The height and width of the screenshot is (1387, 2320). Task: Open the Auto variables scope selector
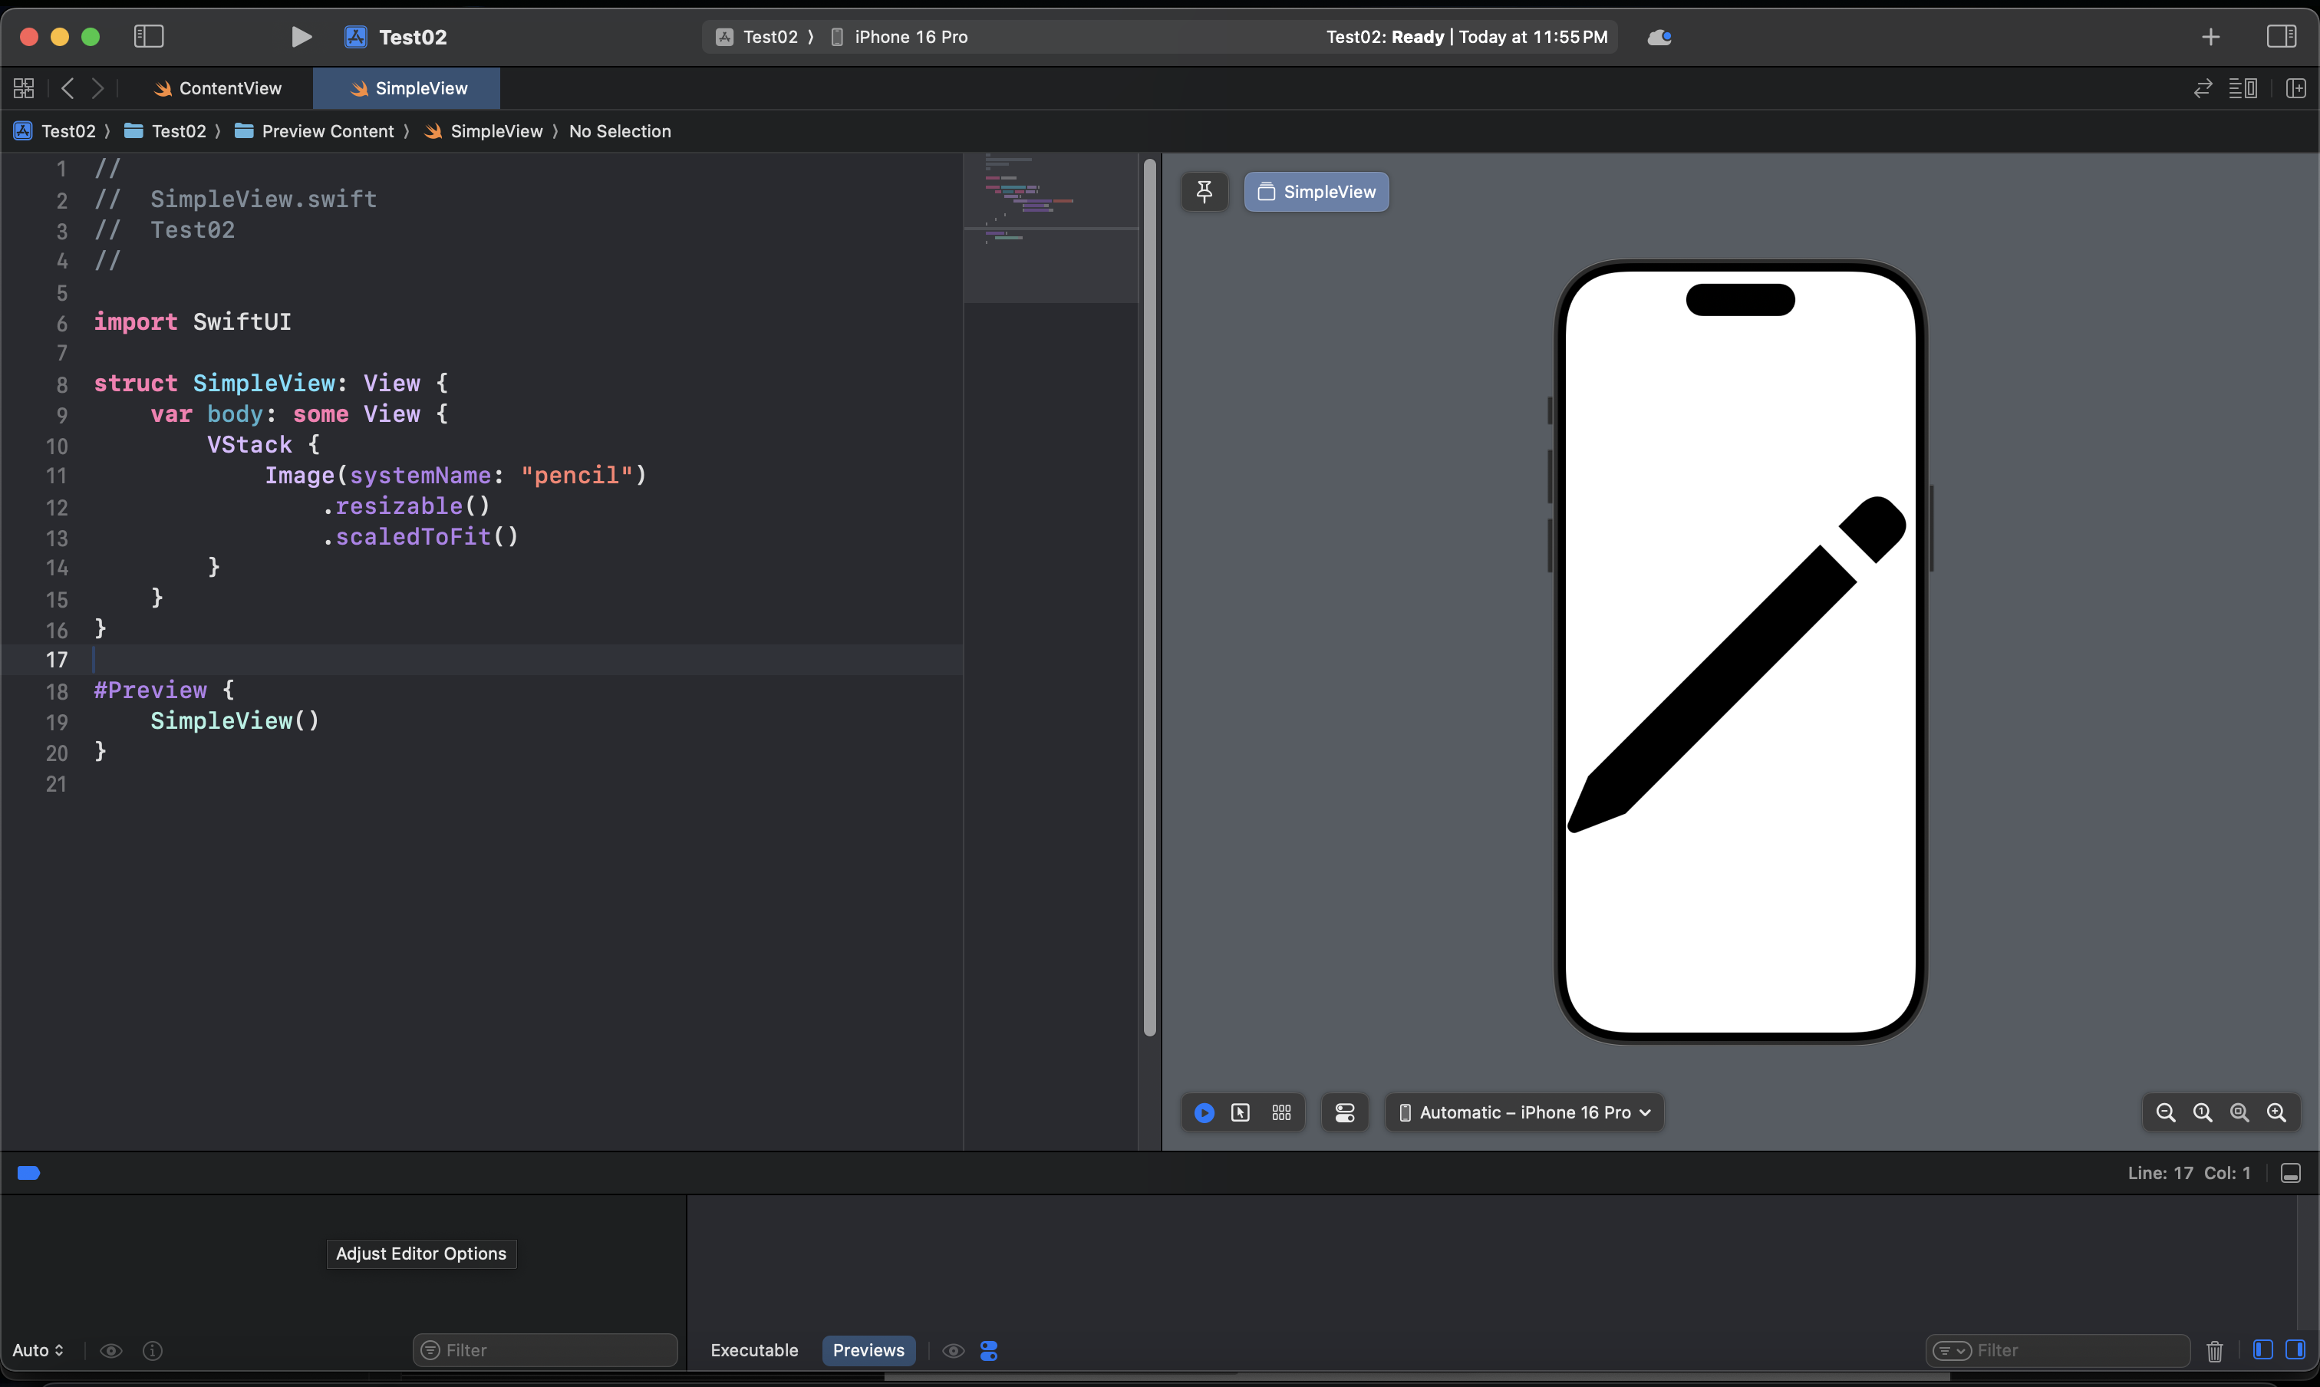tap(38, 1350)
